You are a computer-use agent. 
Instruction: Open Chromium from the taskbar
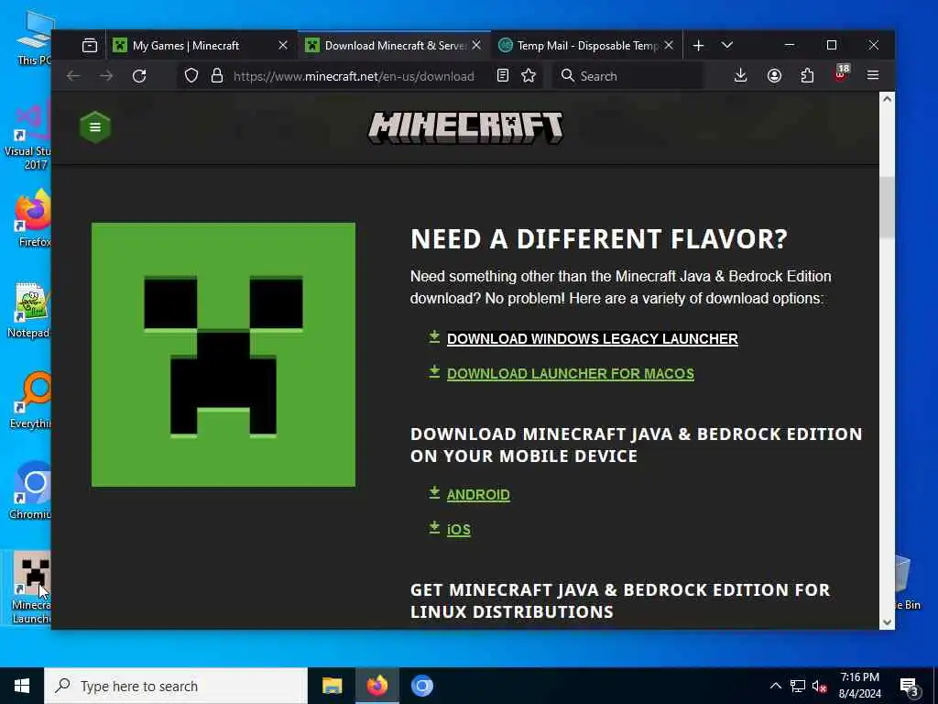421,686
